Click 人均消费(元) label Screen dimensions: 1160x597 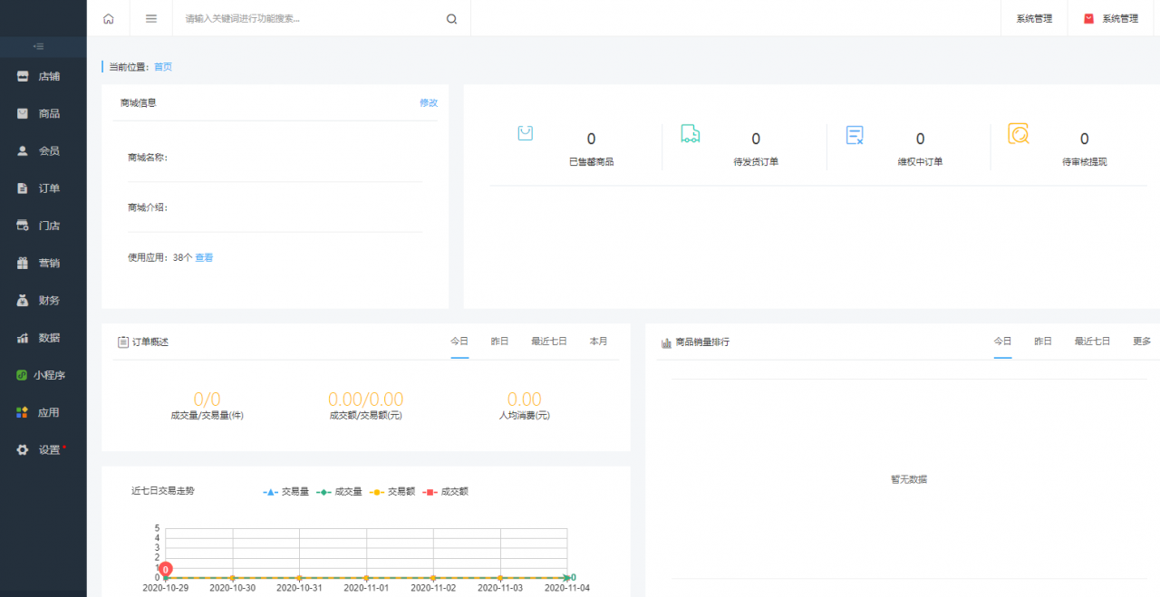[x=524, y=416]
